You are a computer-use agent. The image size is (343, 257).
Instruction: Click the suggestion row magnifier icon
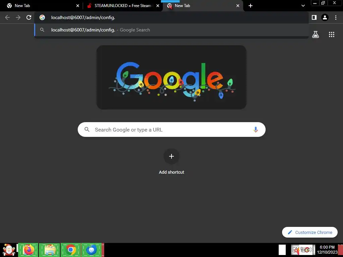[42, 30]
